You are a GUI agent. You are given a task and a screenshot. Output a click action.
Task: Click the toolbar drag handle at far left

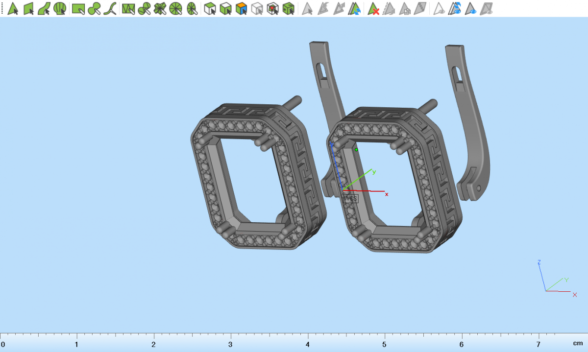2,8
